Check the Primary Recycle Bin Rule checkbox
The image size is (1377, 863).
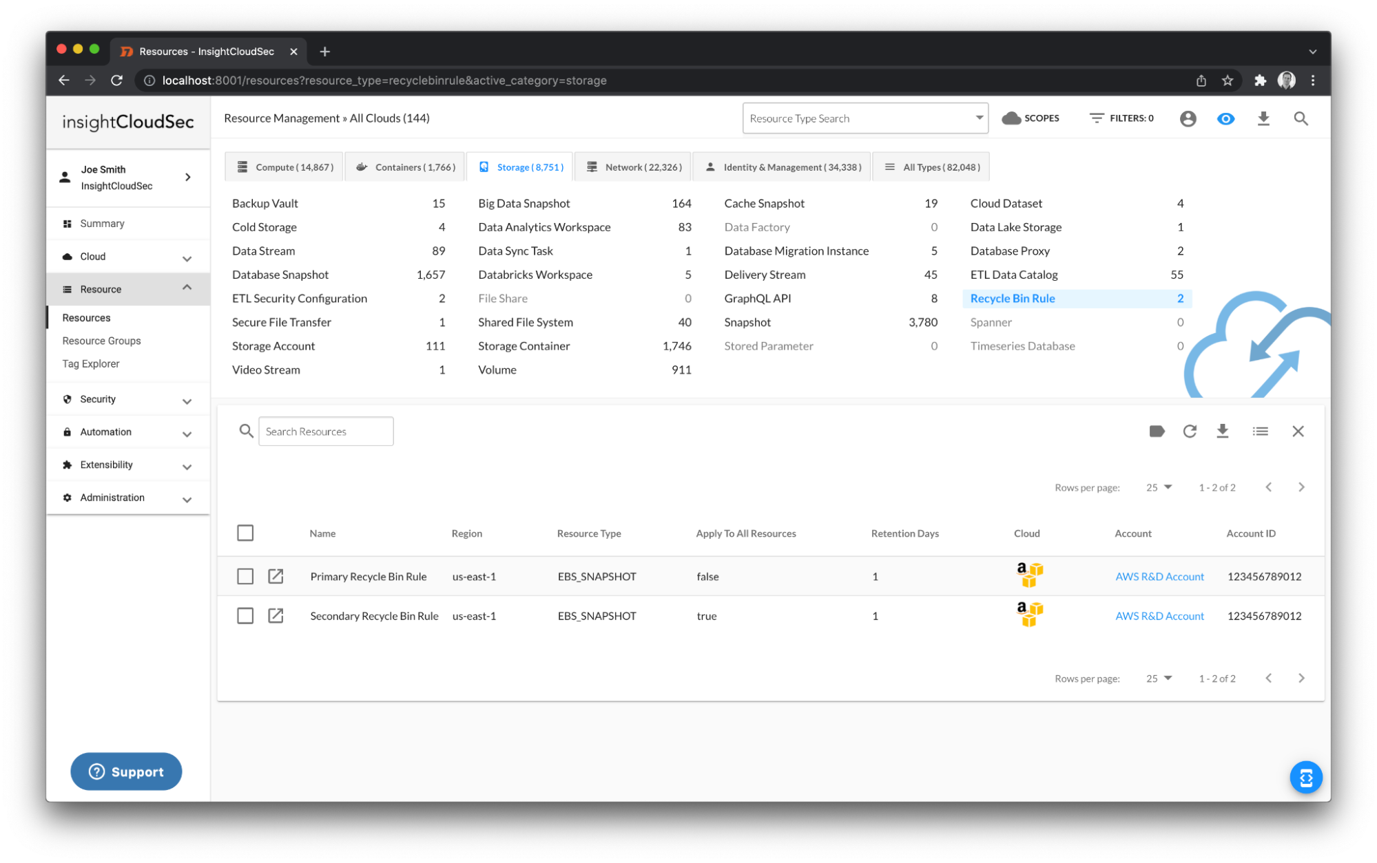[245, 576]
